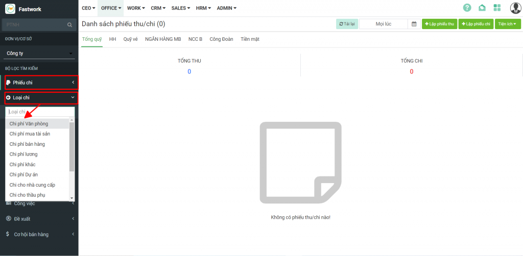523x256 pixels.
Task: Click the user profile avatar
Action: (x=515, y=8)
